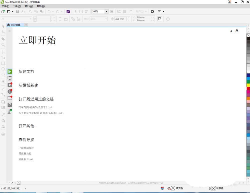
Task: Decrease text size with small A
Action: click(231, 31)
